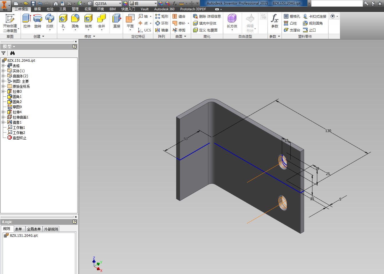Select the Rule Fillet (规则圆角) tool
This screenshot has height=274, width=384.
click(313, 23)
